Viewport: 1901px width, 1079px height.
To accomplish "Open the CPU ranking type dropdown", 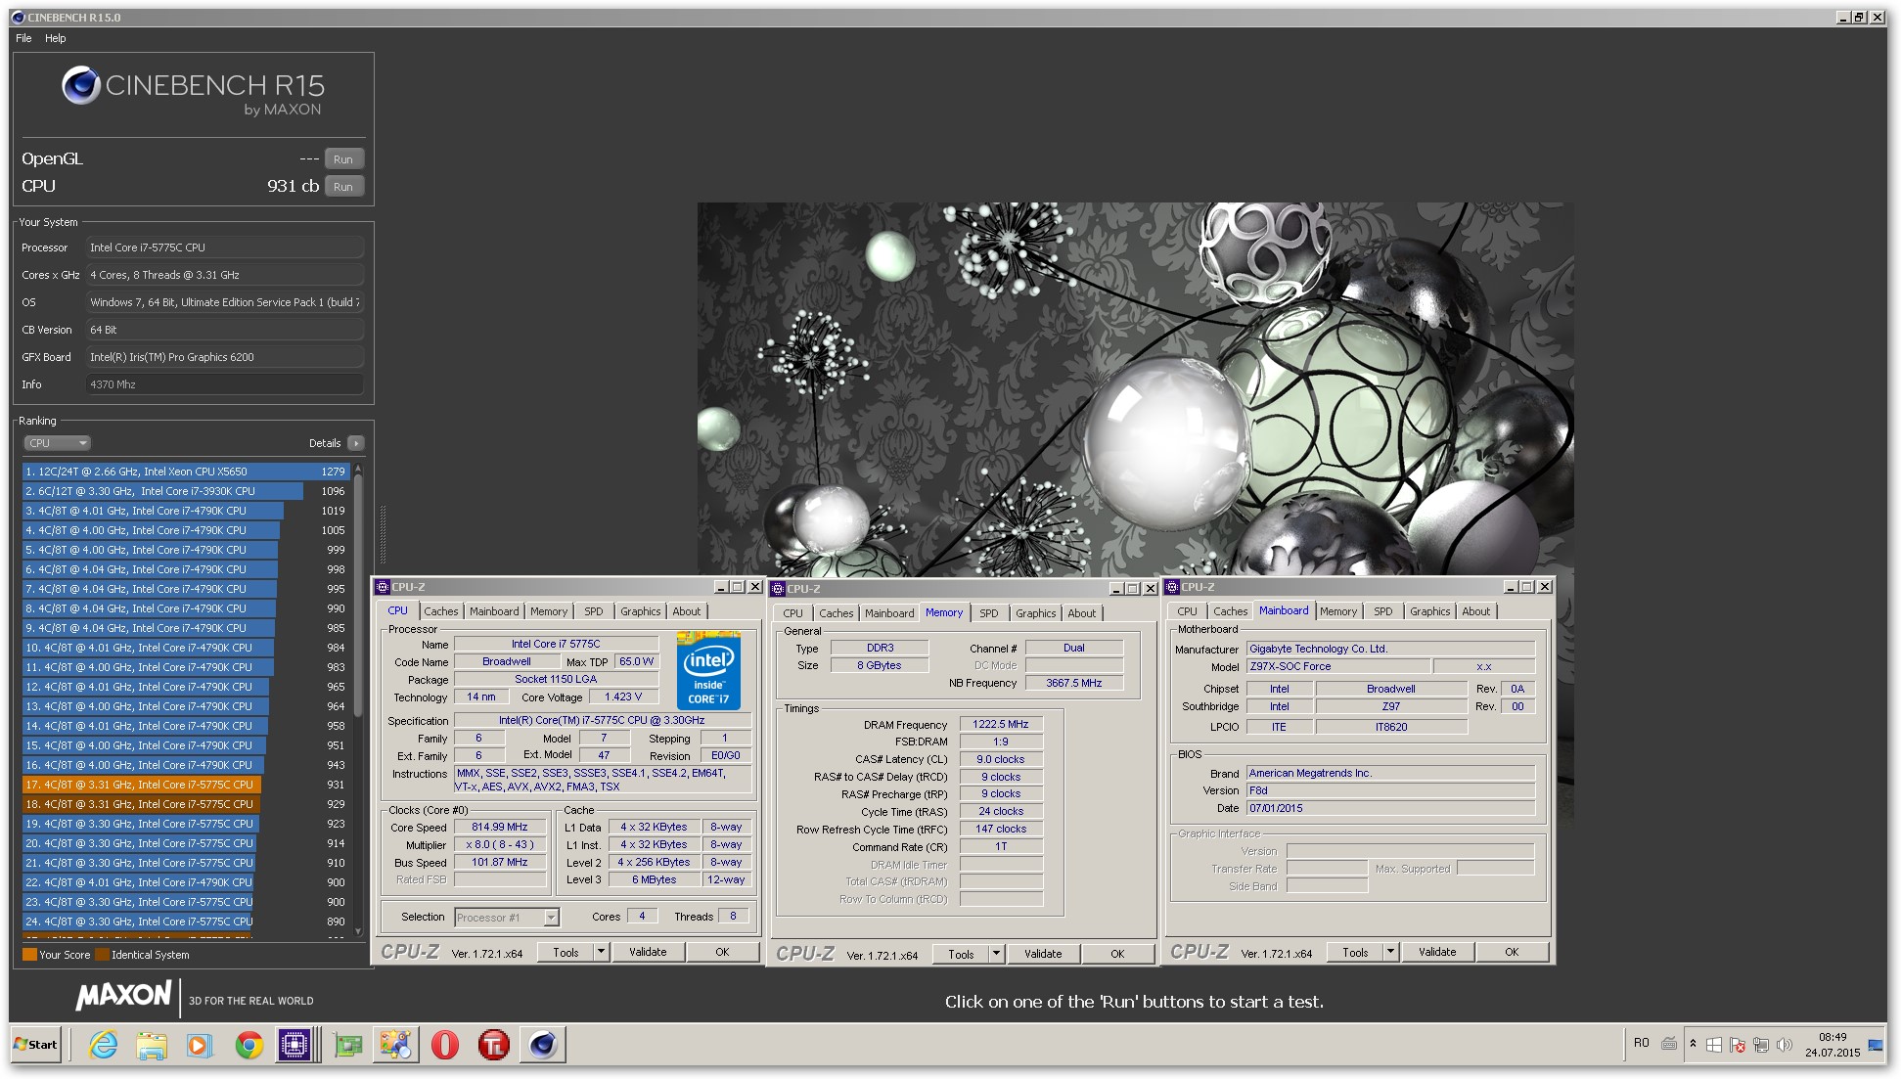I will point(57,443).
